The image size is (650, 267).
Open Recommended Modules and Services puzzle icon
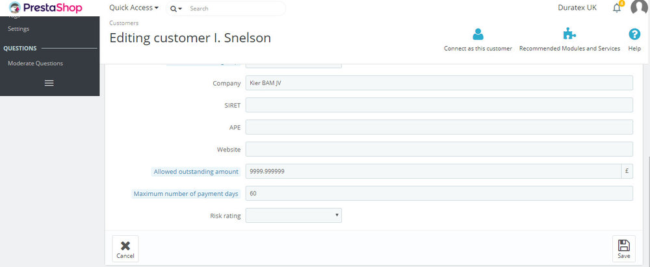click(x=569, y=34)
